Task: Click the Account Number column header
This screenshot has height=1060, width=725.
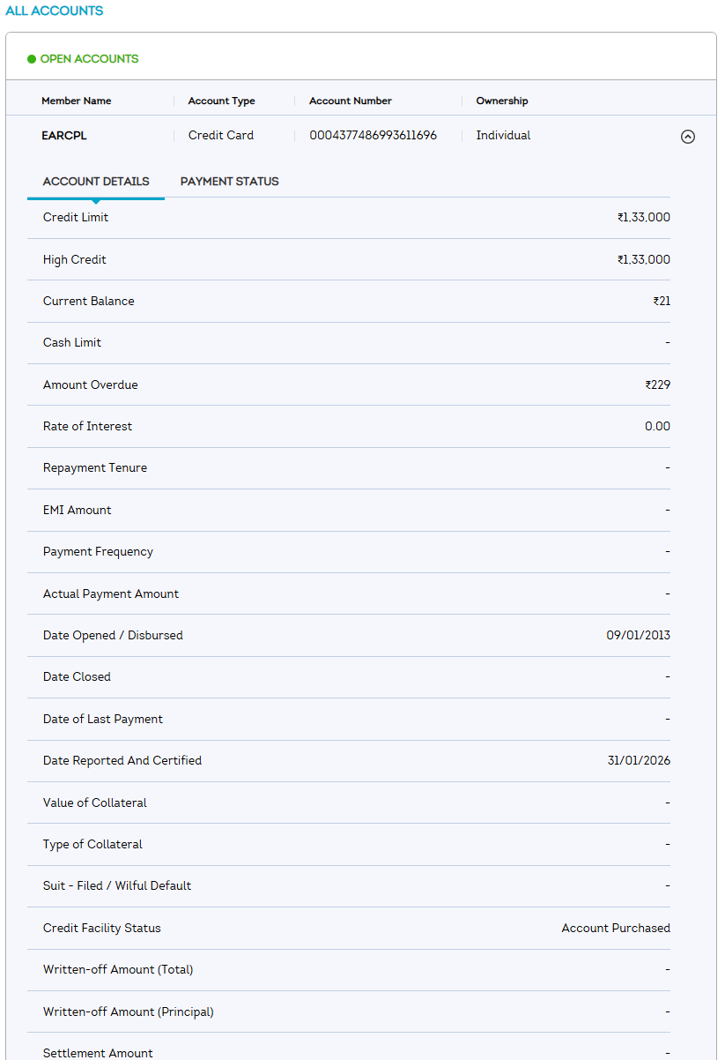Action: pos(351,101)
